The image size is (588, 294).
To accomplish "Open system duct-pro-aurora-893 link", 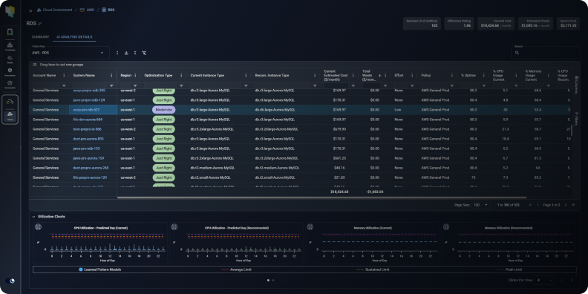I will [x=88, y=139].
